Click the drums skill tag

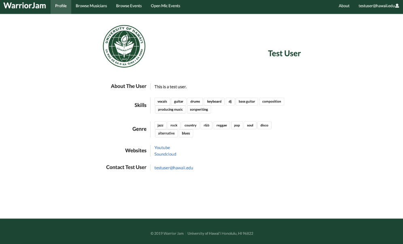(x=195, y=101)
